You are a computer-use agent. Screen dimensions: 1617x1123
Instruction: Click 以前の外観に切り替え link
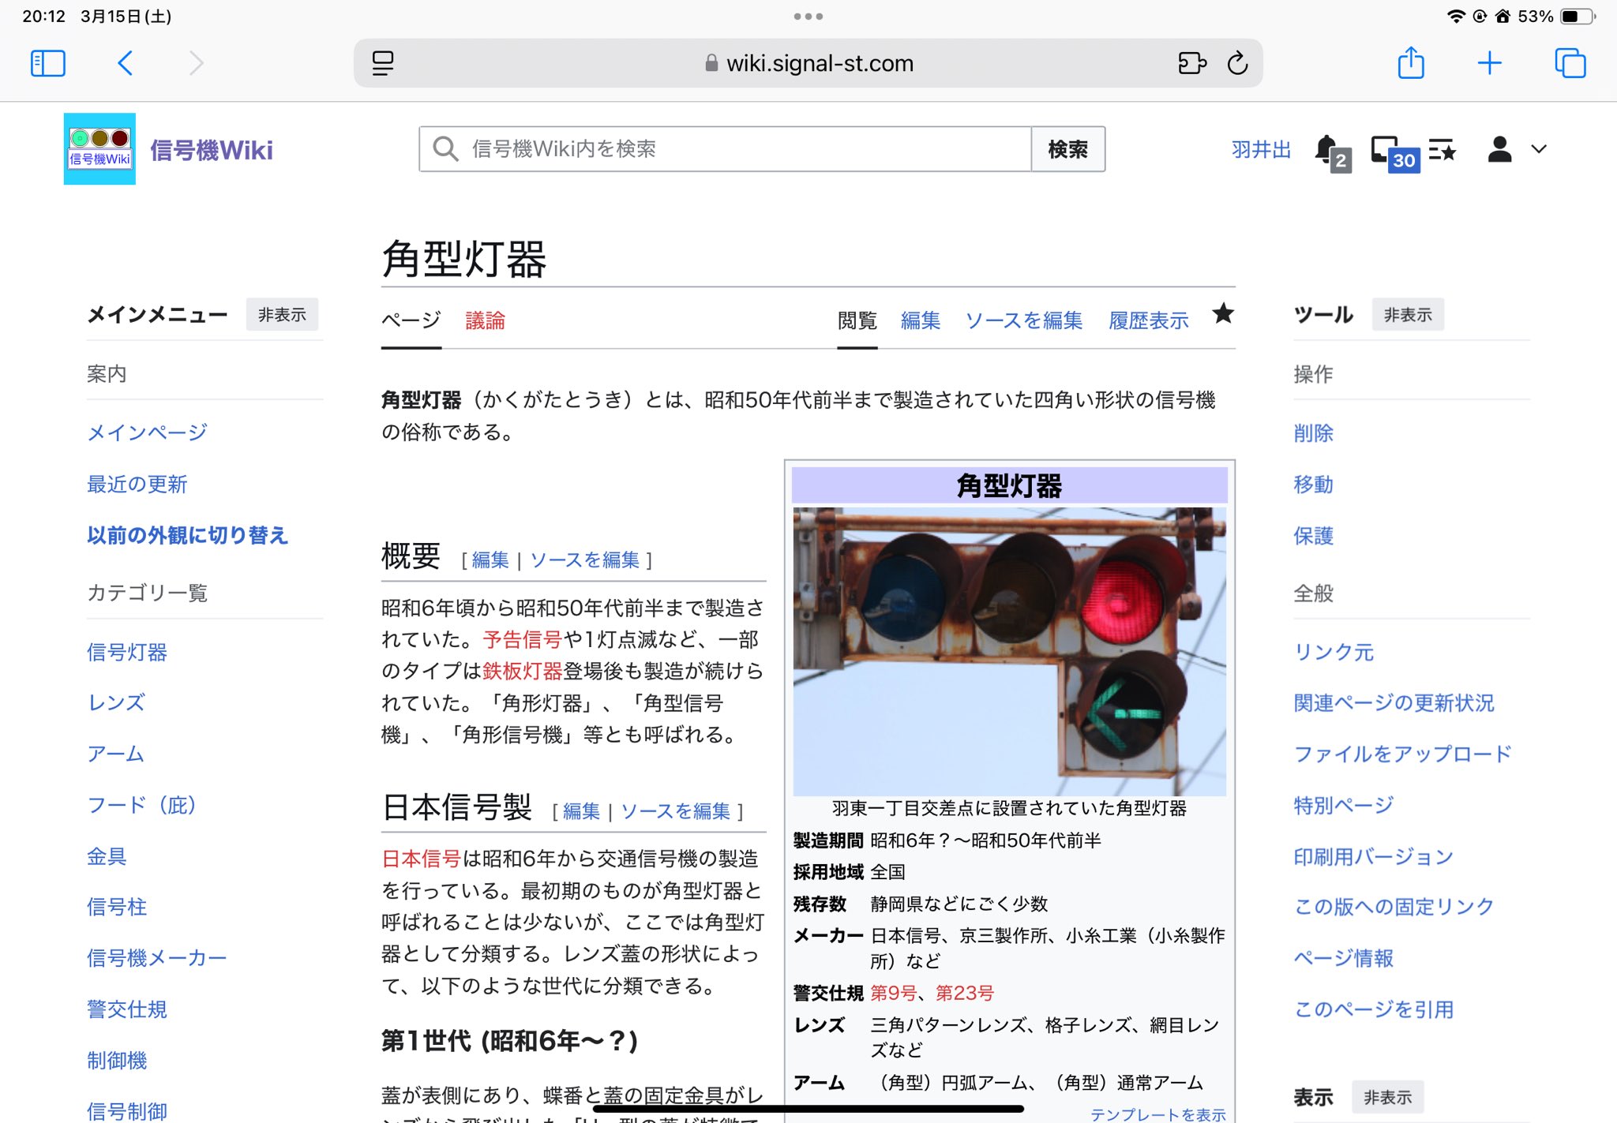coord(188,535)
